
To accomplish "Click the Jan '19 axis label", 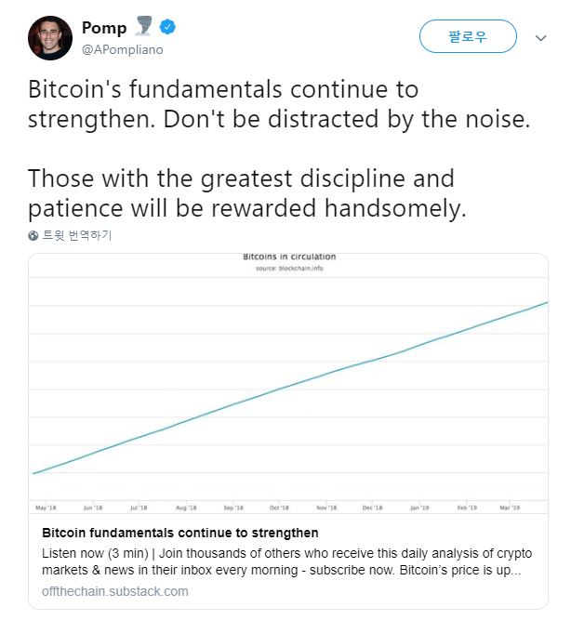I will click(x=419, y=508).
